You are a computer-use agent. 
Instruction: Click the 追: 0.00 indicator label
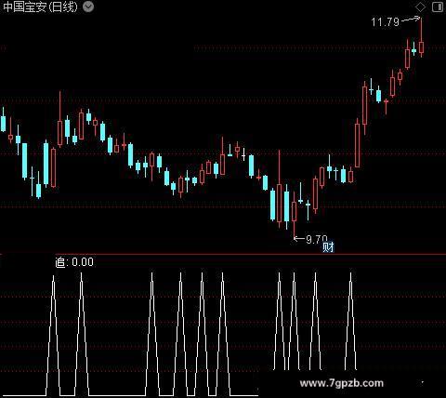point(74,262)
